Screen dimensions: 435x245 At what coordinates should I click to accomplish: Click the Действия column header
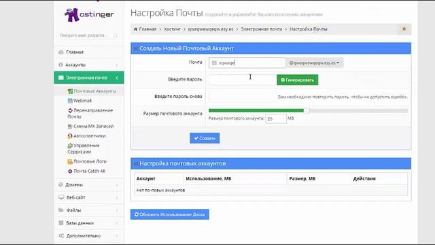click(x=364, y=178)
